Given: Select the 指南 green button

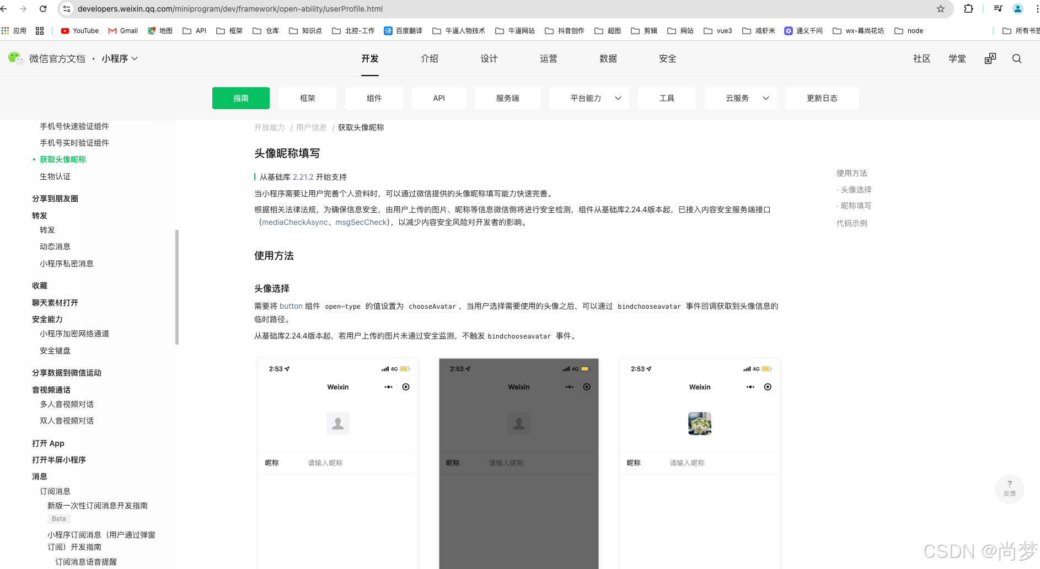Looking at the screenshot, I should 241,98.
